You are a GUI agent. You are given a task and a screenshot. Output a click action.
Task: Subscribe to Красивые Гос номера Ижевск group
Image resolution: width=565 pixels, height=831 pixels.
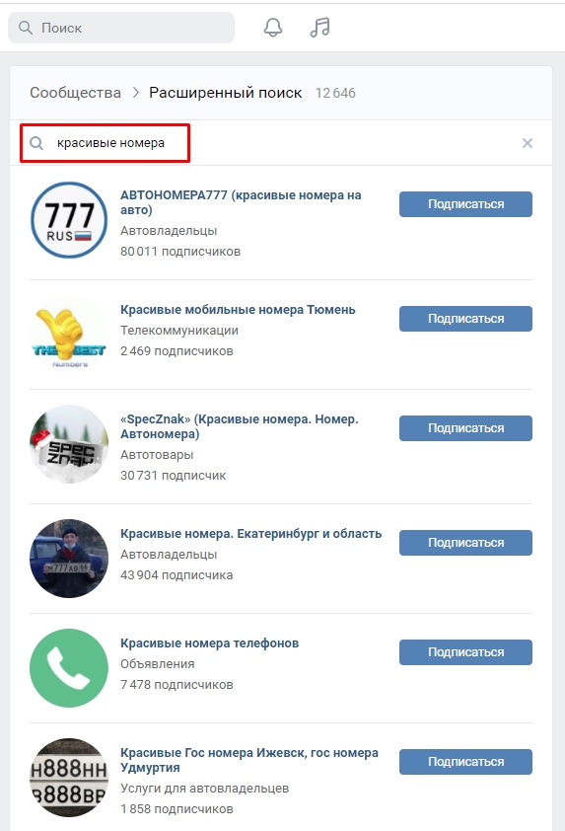tap(465, 762)
